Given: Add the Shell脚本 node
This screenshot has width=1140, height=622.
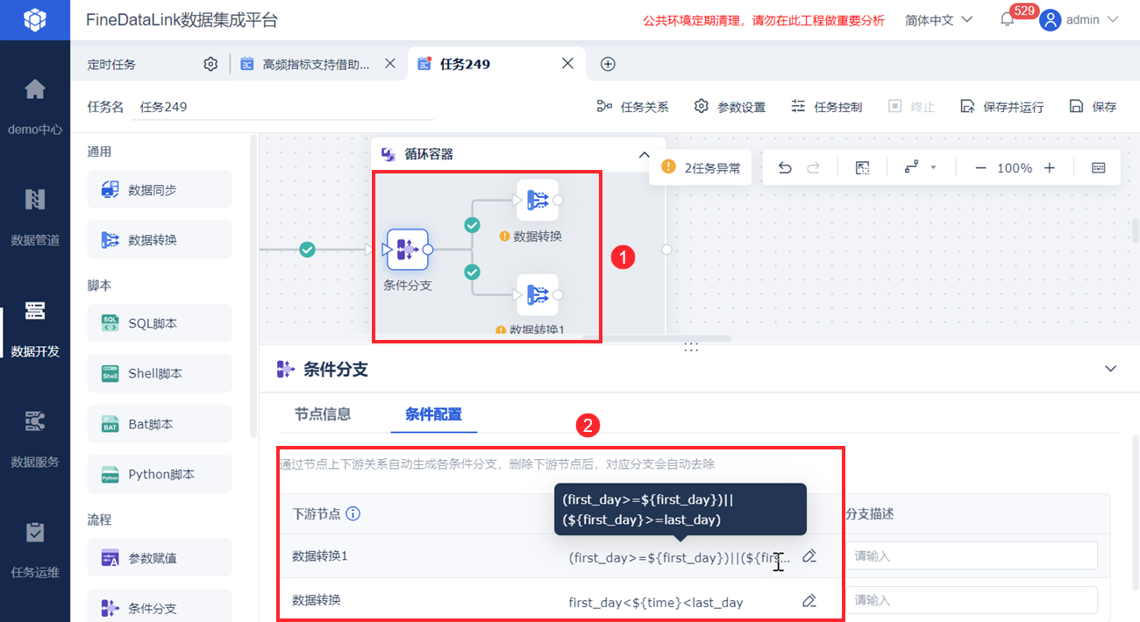Looking at the screenshot, I should pos(160,373).
